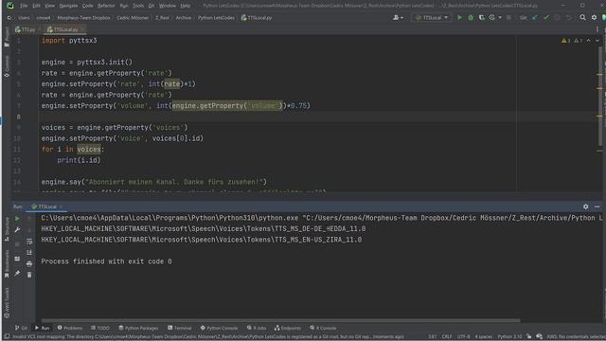606x341 pixels.
Task: Open the Bookmarks tool window sidebar button
Action: (7, 264)
